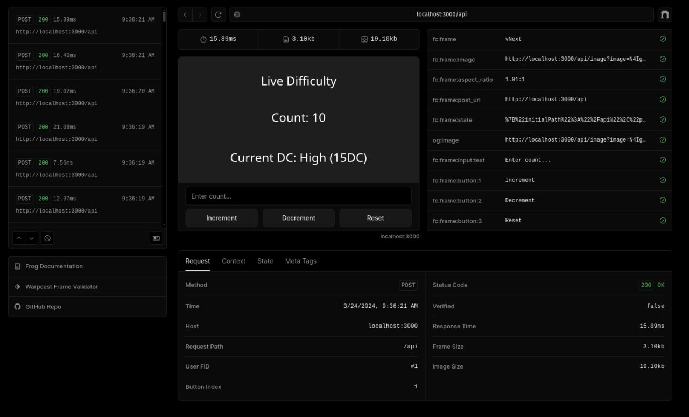Click the green check for og:image row
689x417 pixels.
coord(663,140)
